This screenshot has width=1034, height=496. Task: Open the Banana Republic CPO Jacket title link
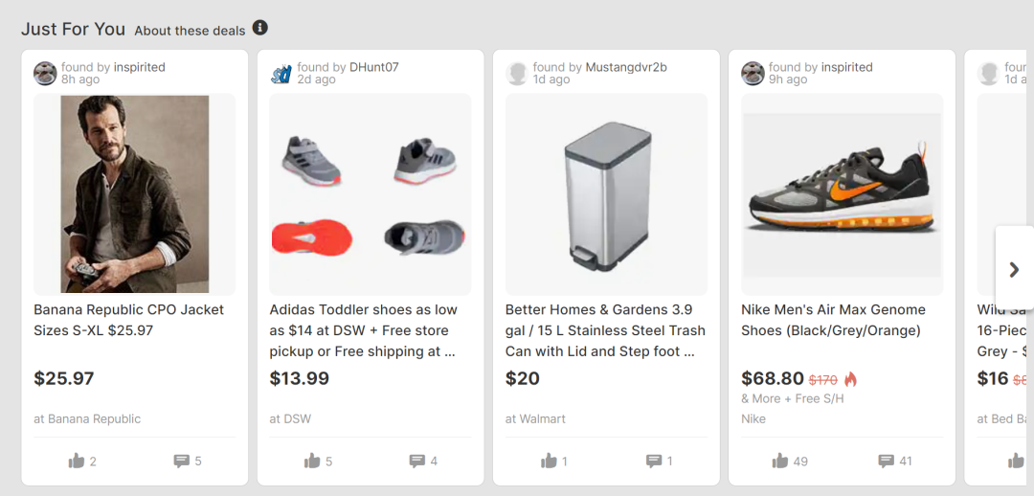[128, 320]
